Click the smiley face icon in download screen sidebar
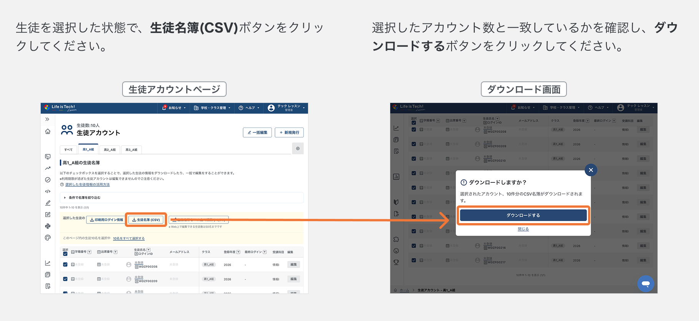Image resolution: width=699 pixels, height=321 pixels. coord(396,251)
